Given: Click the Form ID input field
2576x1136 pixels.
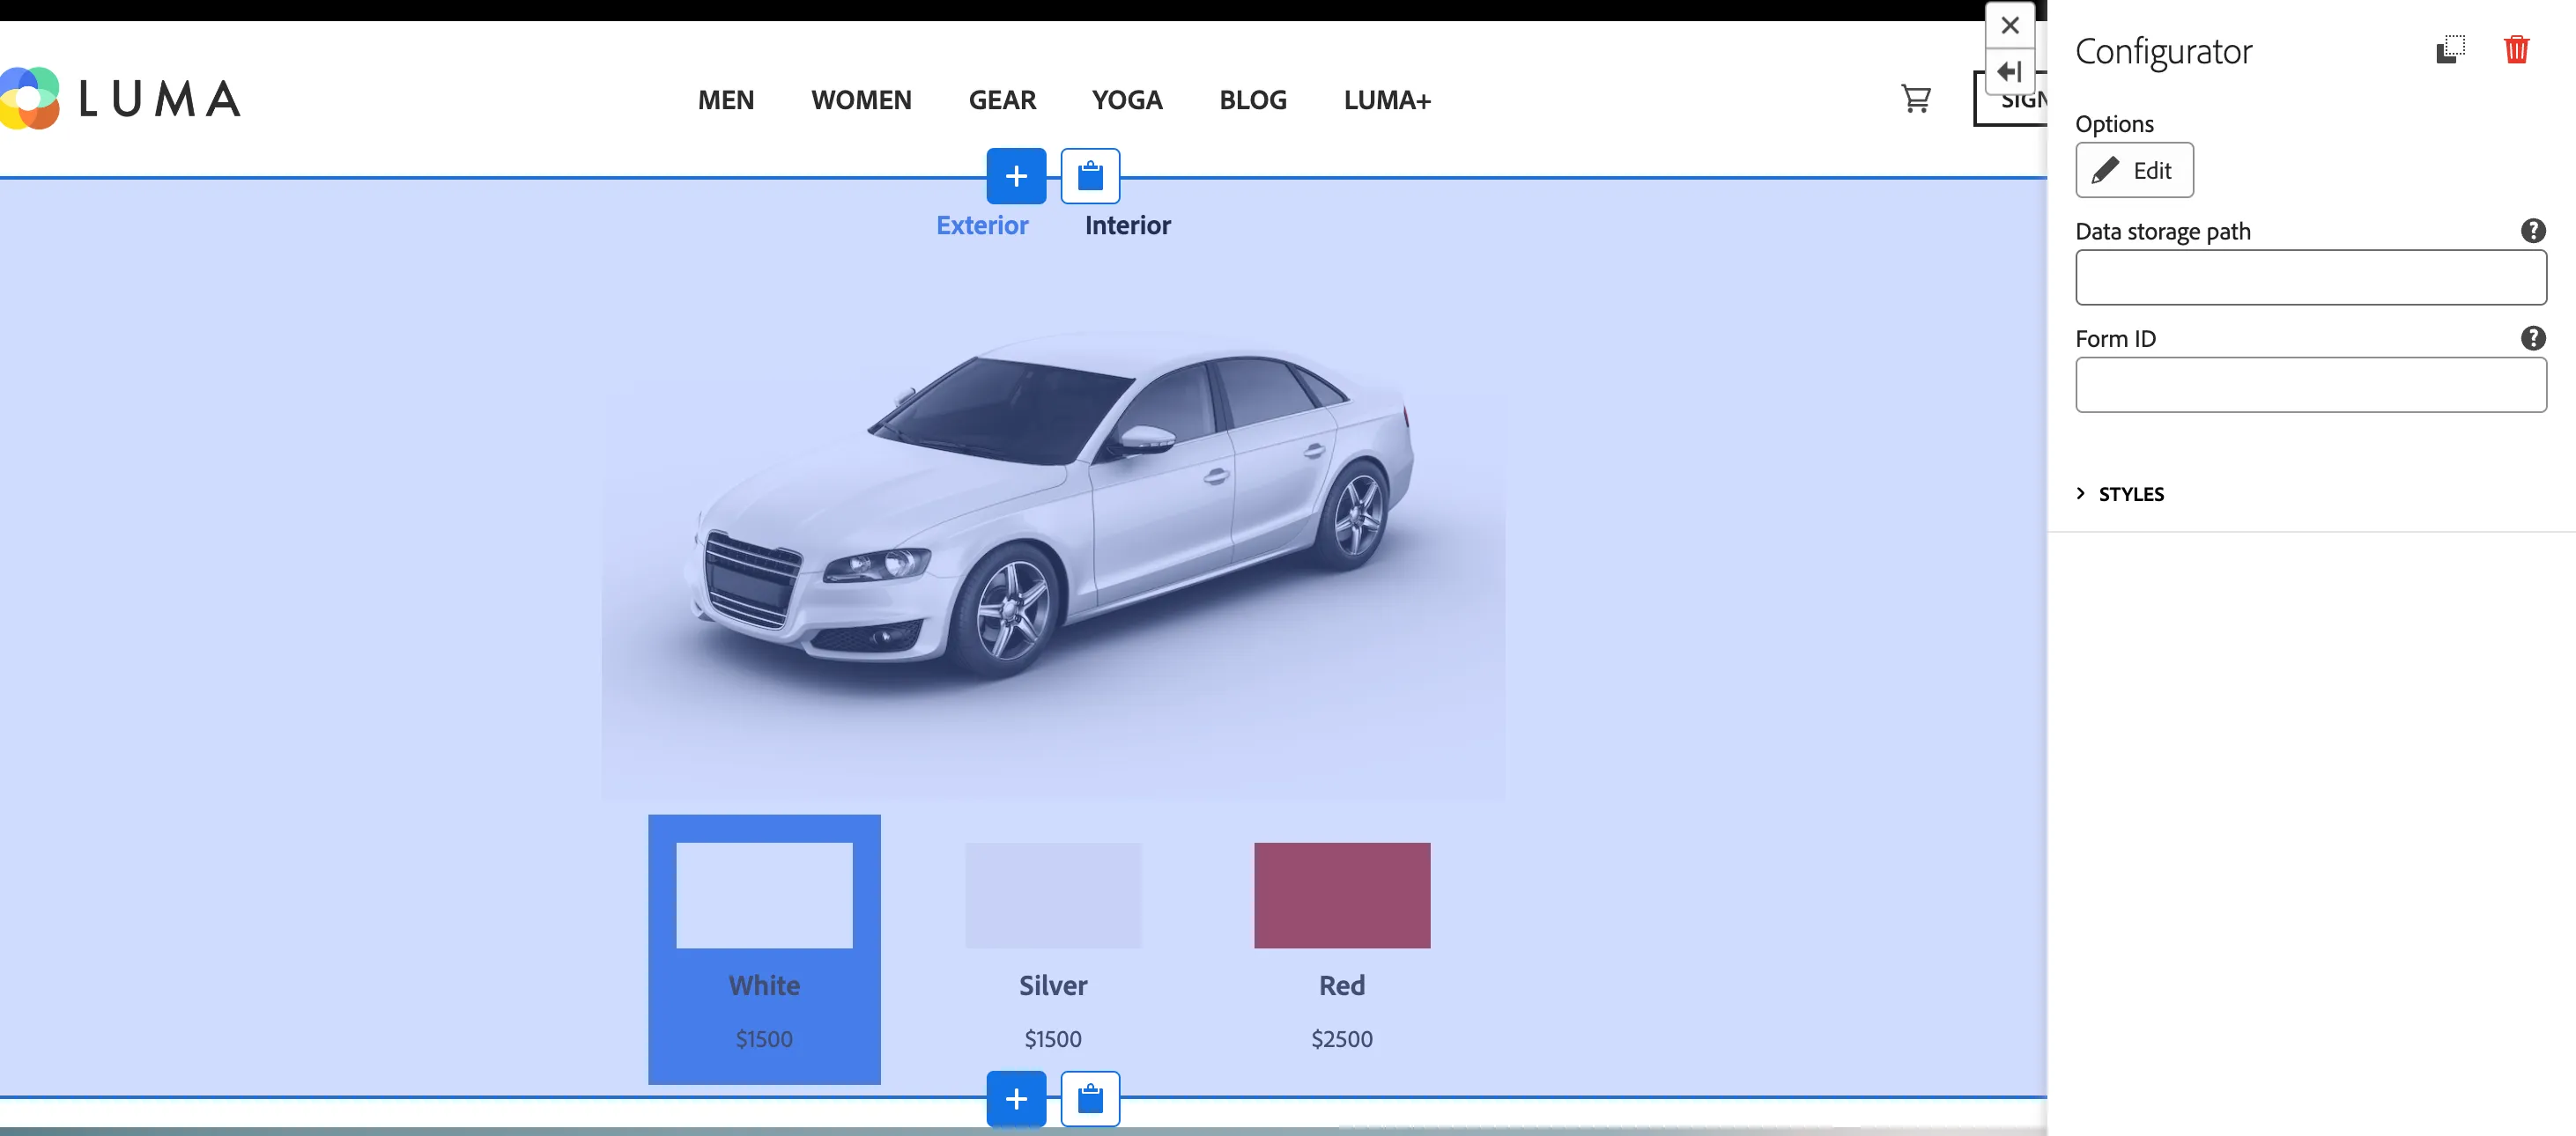Looking at the screenshot, I should (x=2310, y=384).
